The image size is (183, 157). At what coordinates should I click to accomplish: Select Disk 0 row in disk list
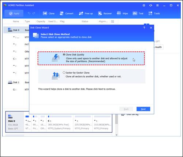pos(16,30)
